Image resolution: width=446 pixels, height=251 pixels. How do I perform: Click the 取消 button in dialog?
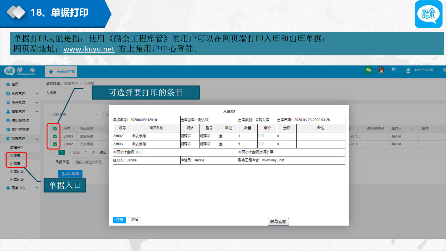(x=135, y=220)
